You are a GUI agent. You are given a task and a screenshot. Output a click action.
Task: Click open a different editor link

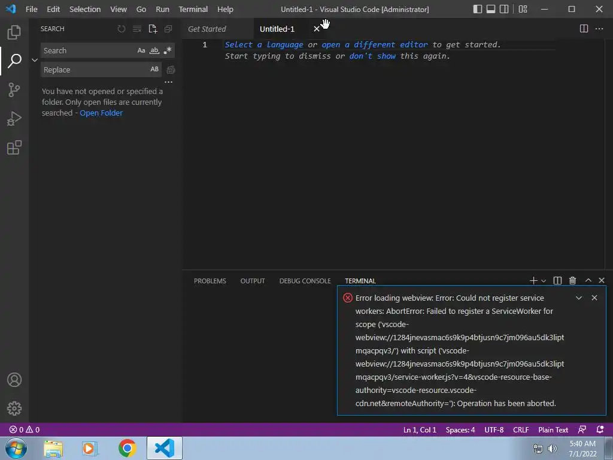(375, 44)
